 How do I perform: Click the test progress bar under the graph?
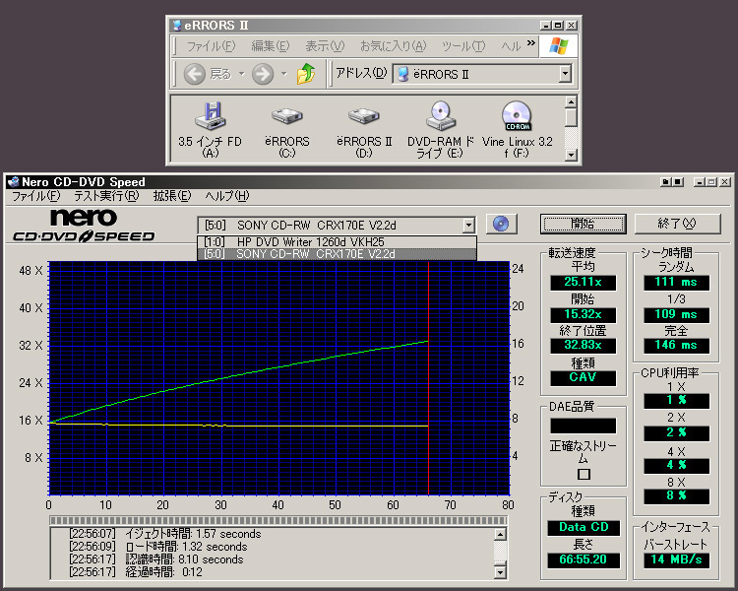point(280,520)
